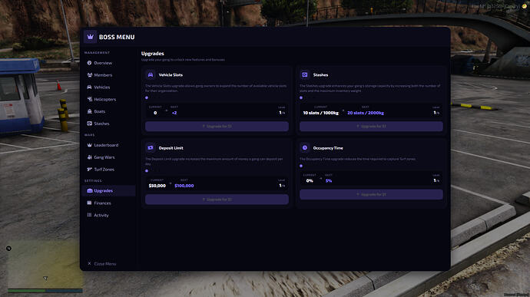The height and width of the screenshot is (297, 530).
Task: Click the '+2' next vehicle slots value
Action: 174,113
